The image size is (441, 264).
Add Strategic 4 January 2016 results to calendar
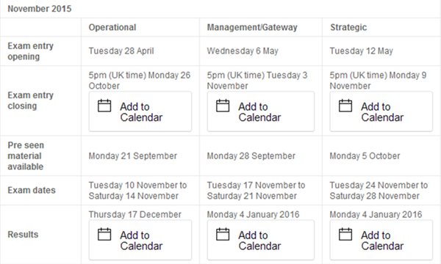(381, 240)
